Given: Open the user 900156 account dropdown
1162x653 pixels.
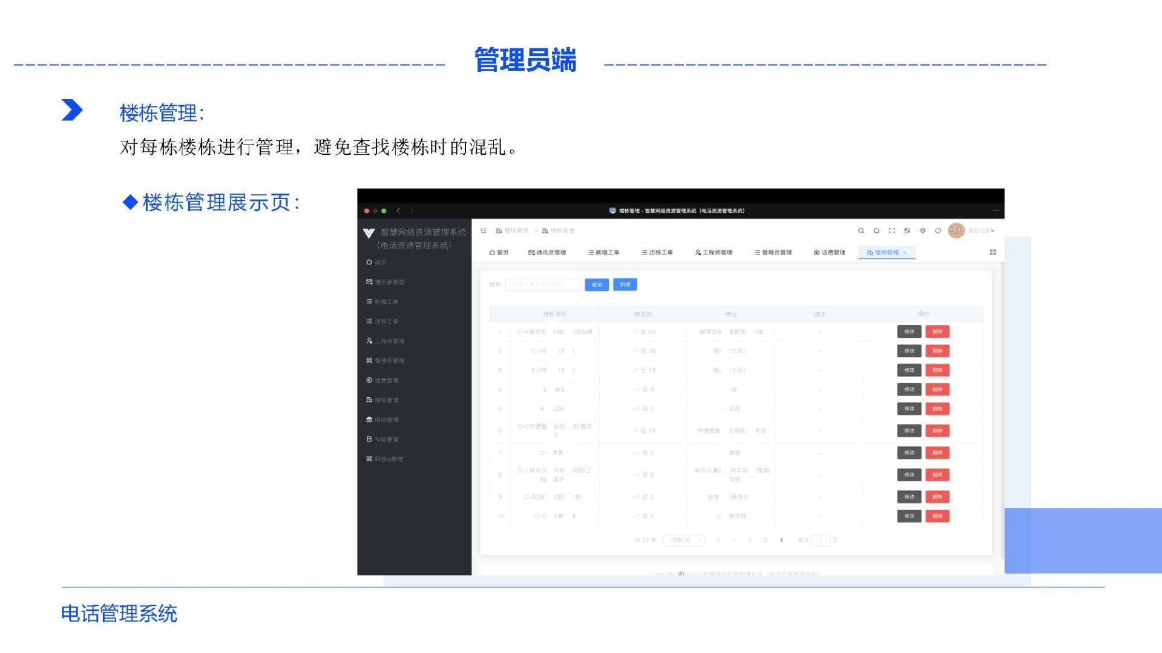Looking at the screenshot, I should pos(980,230).
